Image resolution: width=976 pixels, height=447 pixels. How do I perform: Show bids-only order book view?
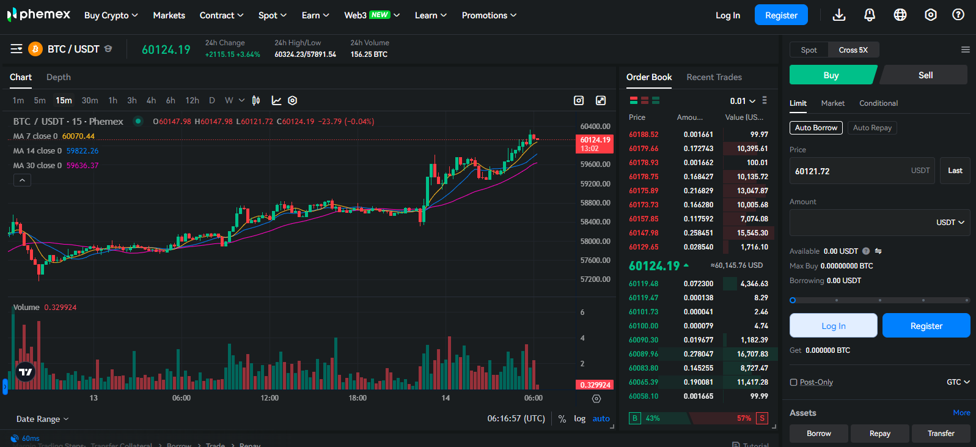[x=656, y=100]
